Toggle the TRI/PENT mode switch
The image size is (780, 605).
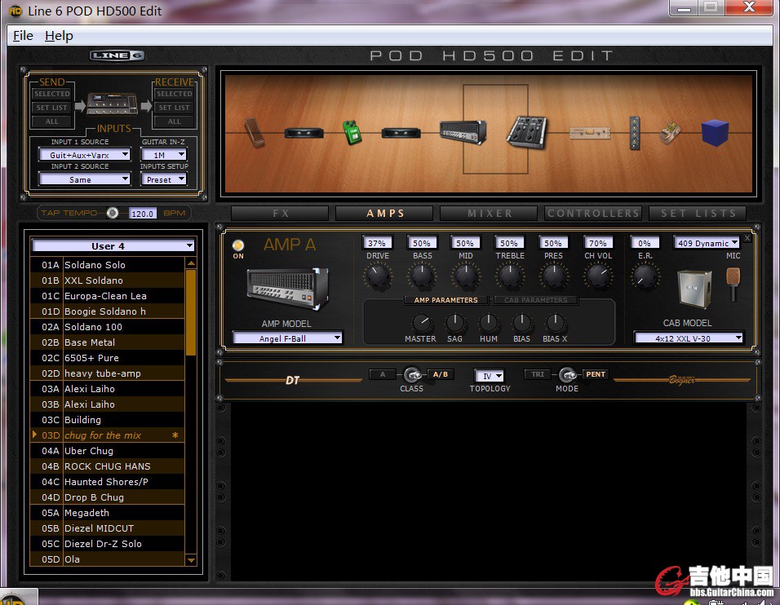(x=567, y=375)
